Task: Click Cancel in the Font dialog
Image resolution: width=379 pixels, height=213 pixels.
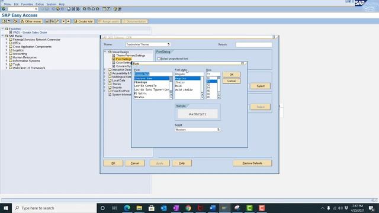Action: point(232,81)
